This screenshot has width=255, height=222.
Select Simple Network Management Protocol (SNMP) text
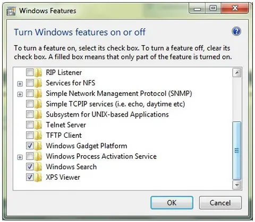pyautogui.click(x=119, y=93)
